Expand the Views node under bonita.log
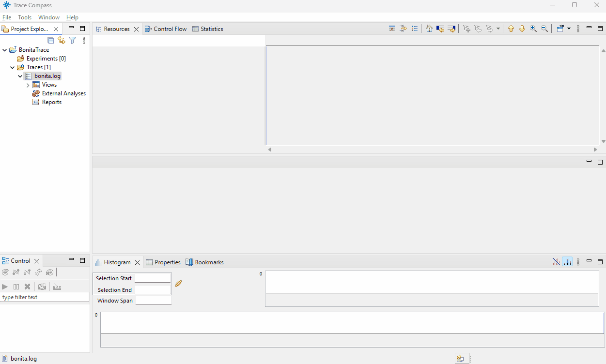The width and height of the screenshot is (606, 364). (28, 85)
